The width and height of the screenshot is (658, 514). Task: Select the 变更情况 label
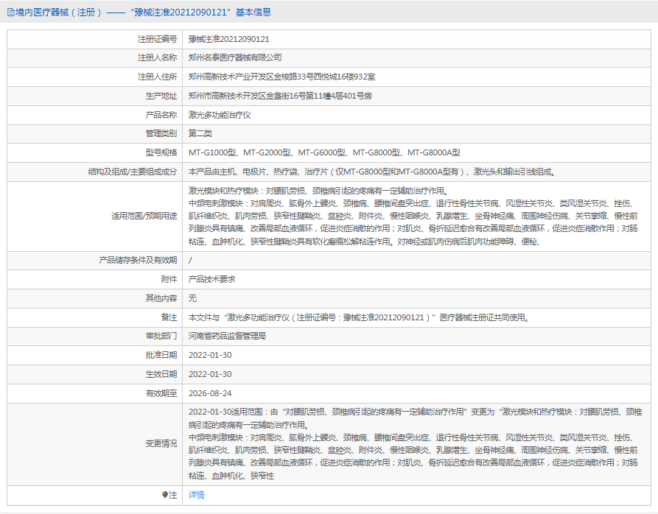tap(161, 444)
